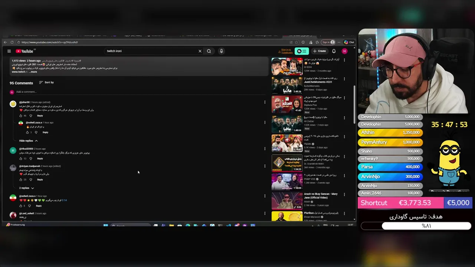
Task: Click the 11:57 taskbar clock
Action: click(x=350, y=225)
